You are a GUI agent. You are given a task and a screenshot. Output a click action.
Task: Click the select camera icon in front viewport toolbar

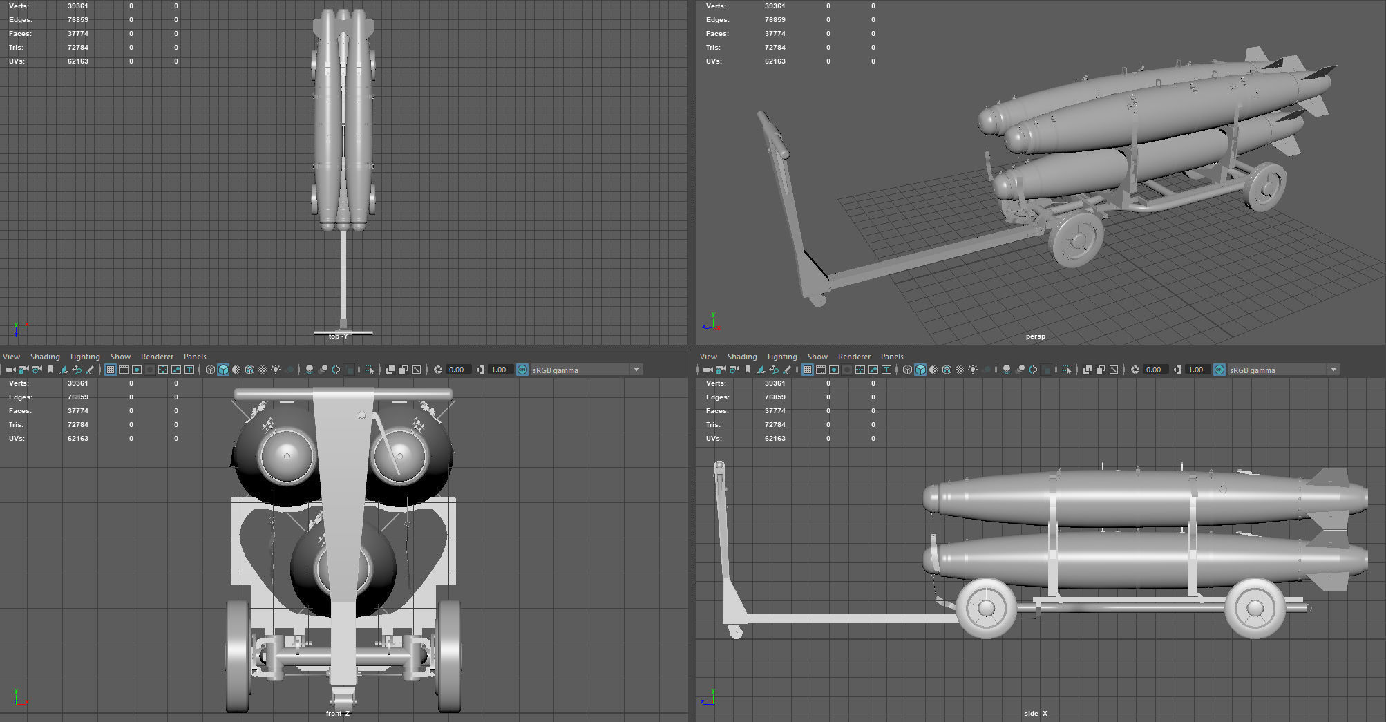click(10, 370)
